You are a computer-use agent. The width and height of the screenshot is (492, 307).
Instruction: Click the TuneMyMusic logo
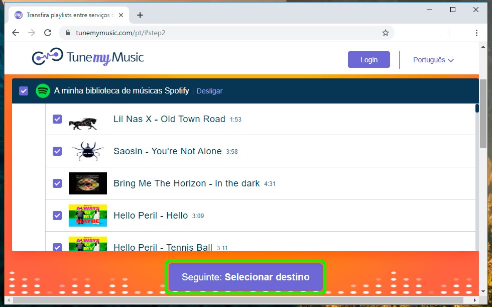(88, 57)
